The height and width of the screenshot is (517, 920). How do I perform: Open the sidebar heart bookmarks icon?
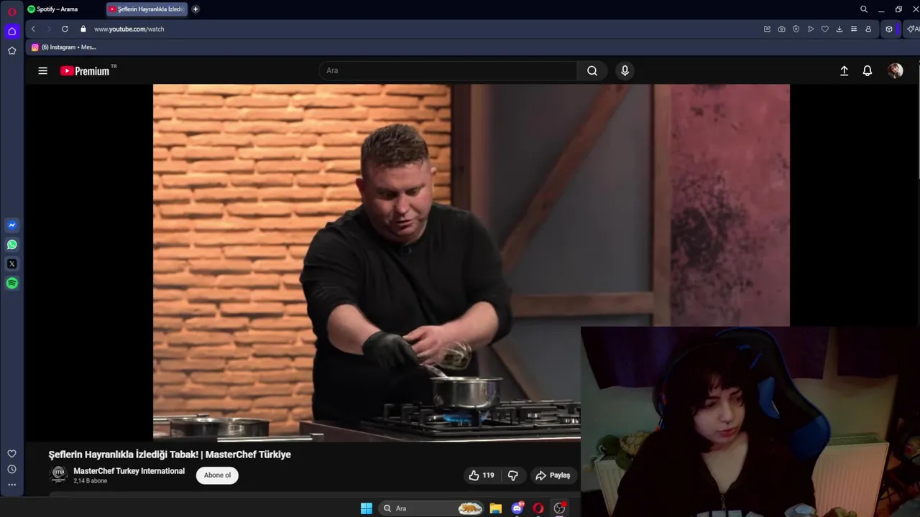[11, 454]
